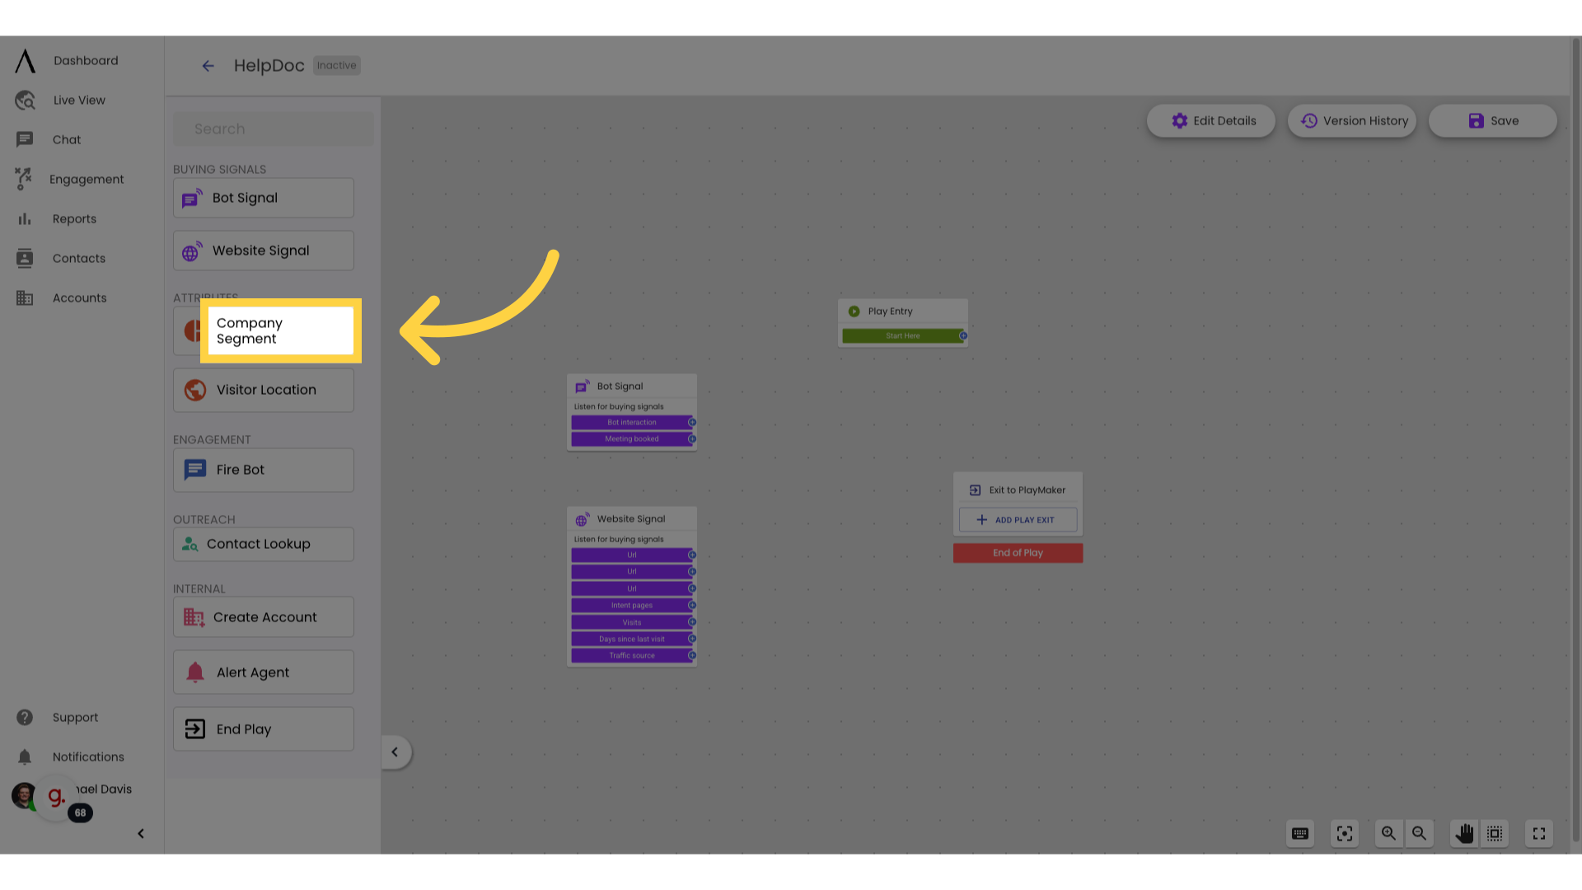The image size is (1582, 890).
Task: Click the Accounts building icon
Action: [x=25, y=298]
